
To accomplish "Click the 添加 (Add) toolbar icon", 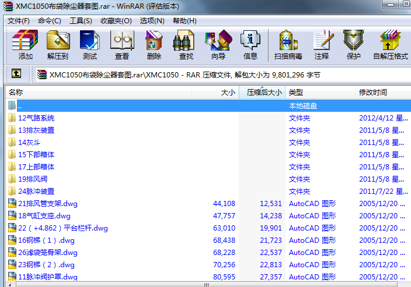I will (x=25, y=44).
